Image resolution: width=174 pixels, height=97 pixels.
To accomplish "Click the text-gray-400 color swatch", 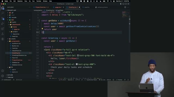I will pyautogui.click(x=77, y=64).
